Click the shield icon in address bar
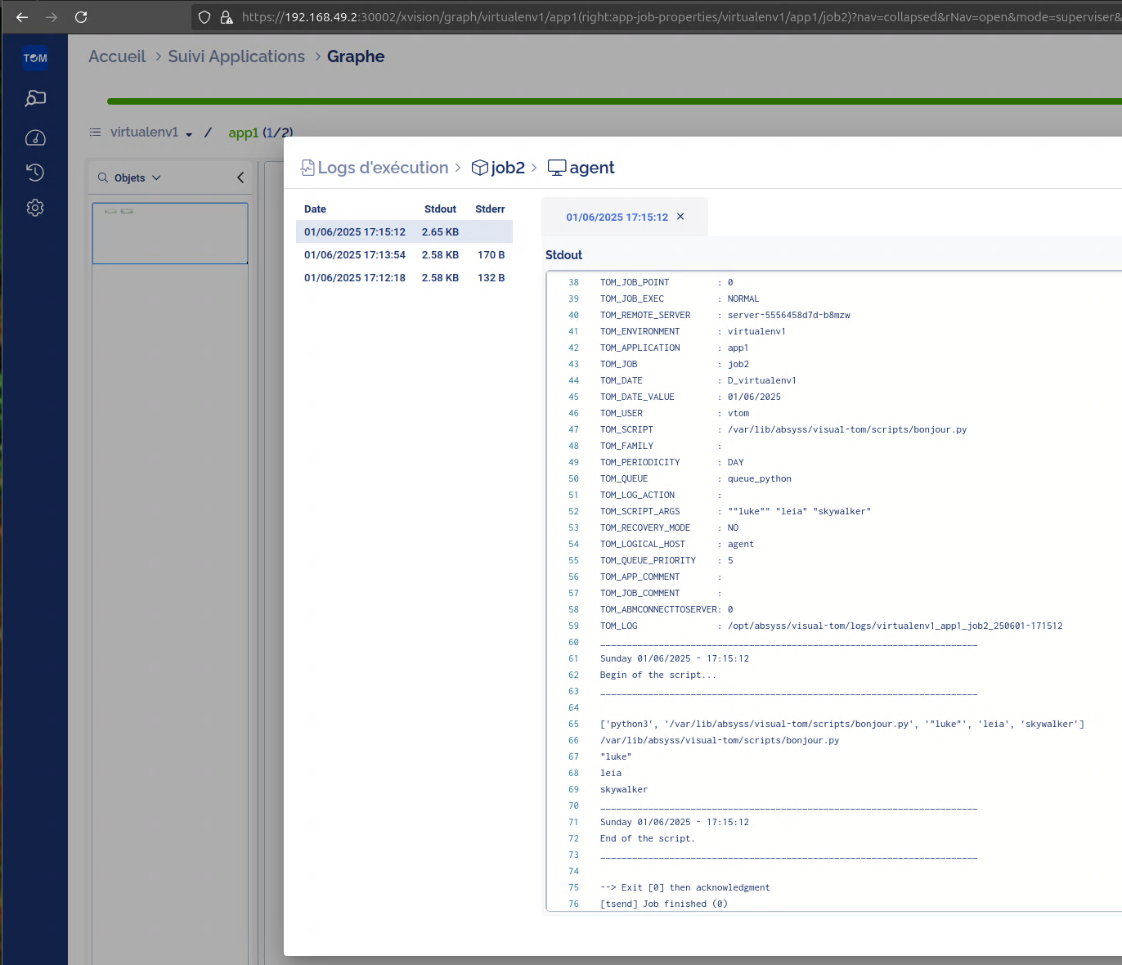 204,17
